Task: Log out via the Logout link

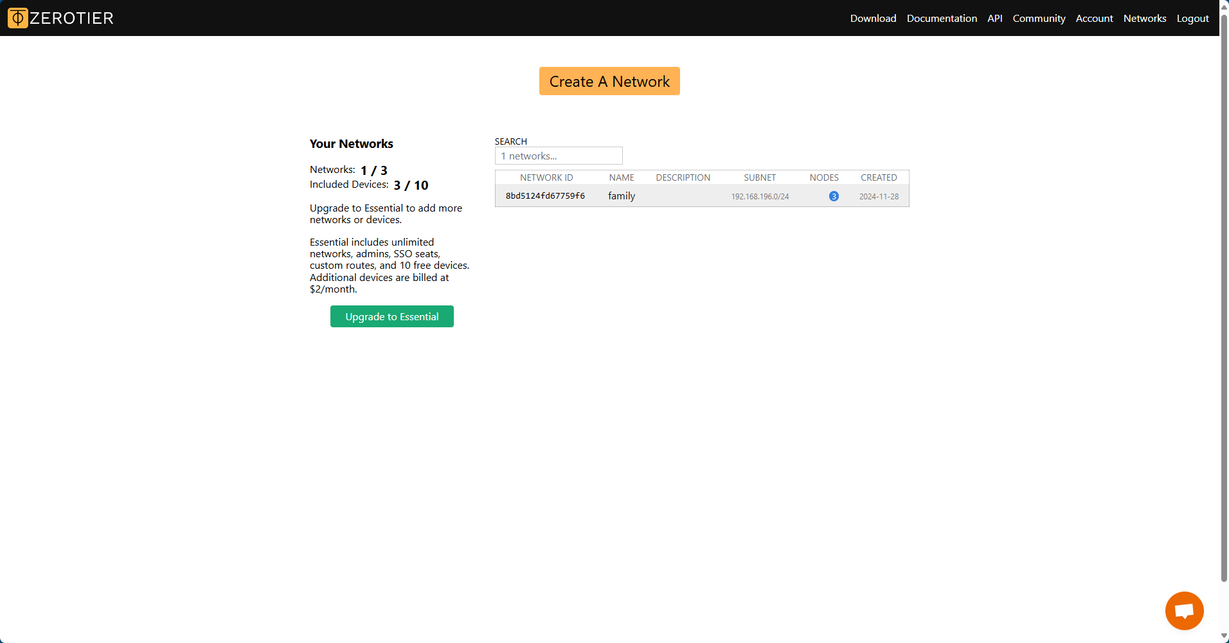Action: pyautogui.click(x=1192, y=18)
